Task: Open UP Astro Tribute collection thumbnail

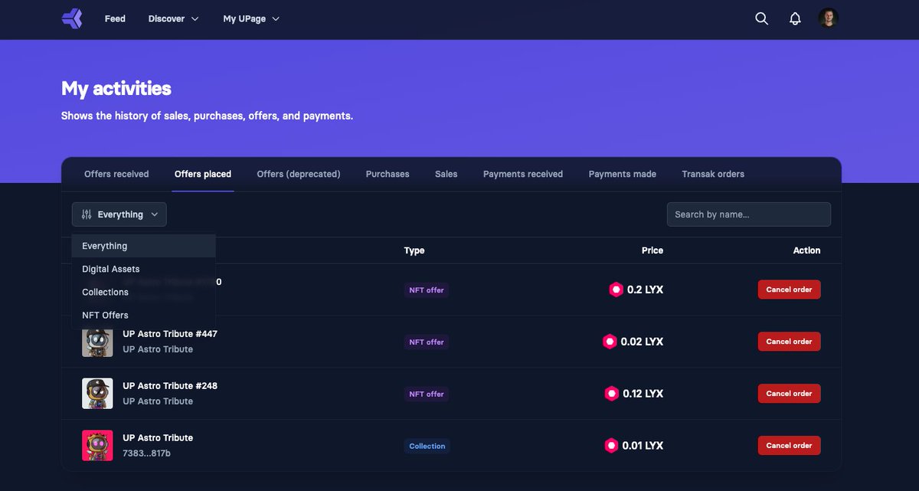Action: 97,446
